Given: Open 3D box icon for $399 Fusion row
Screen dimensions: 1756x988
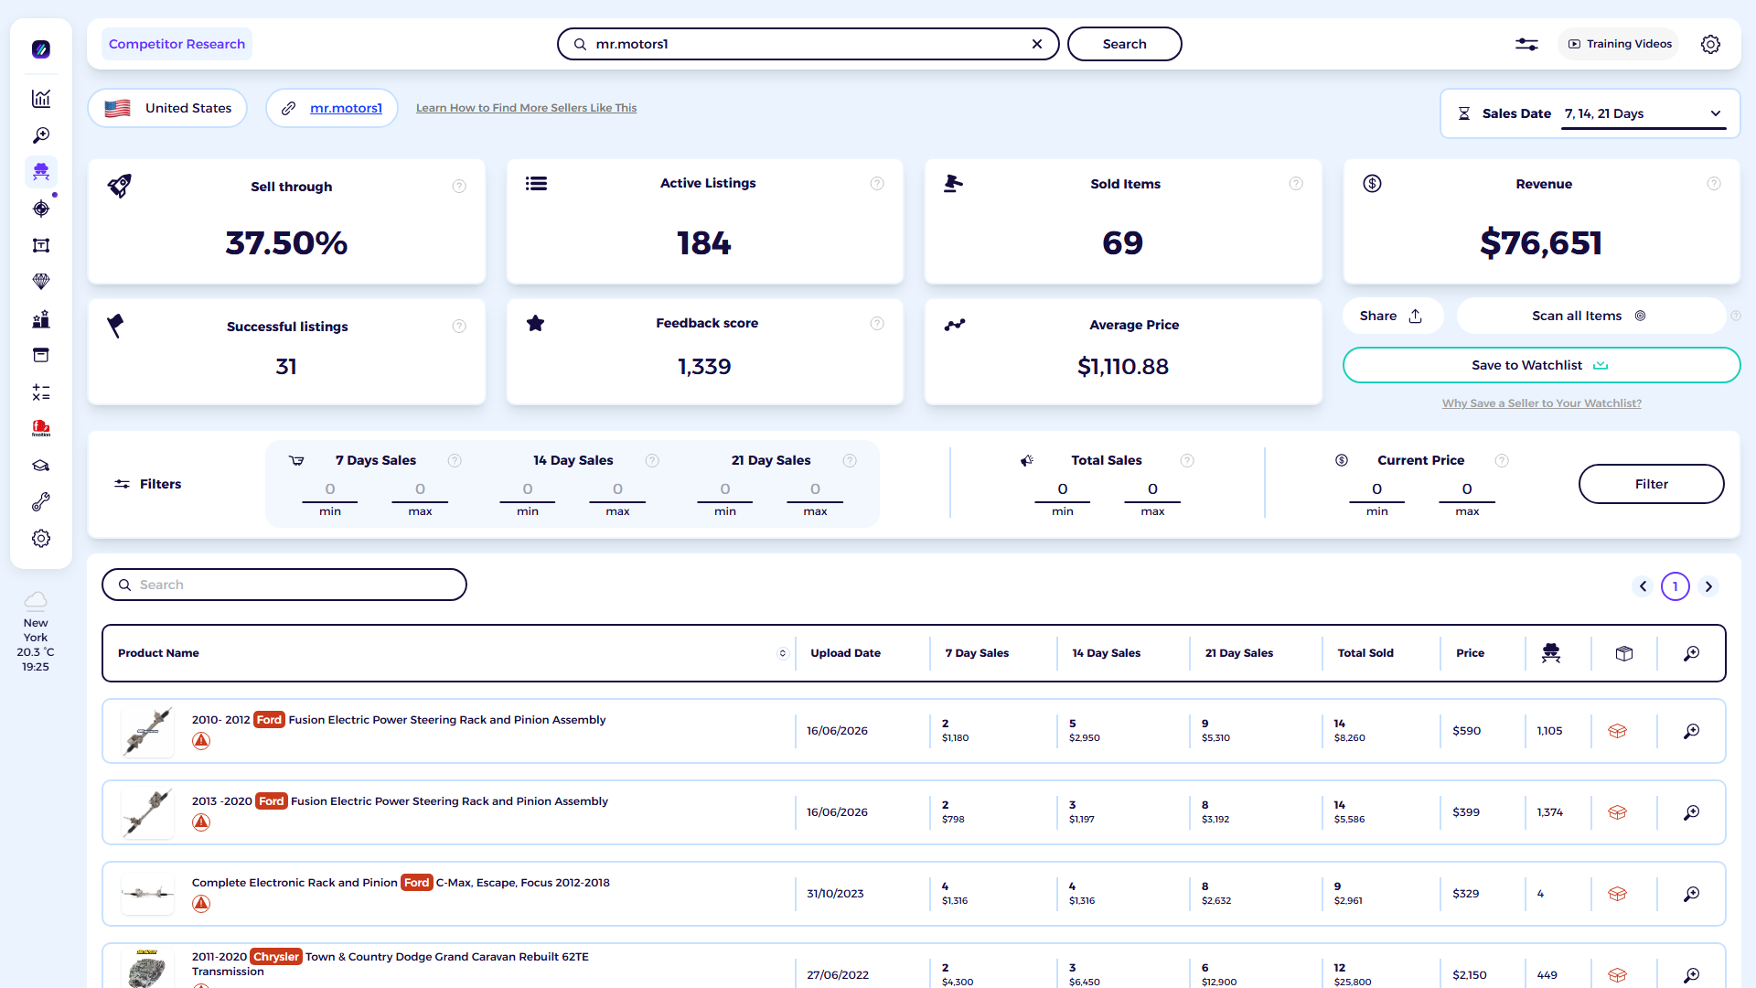Looking at the screenshot, I should 1617,812.
